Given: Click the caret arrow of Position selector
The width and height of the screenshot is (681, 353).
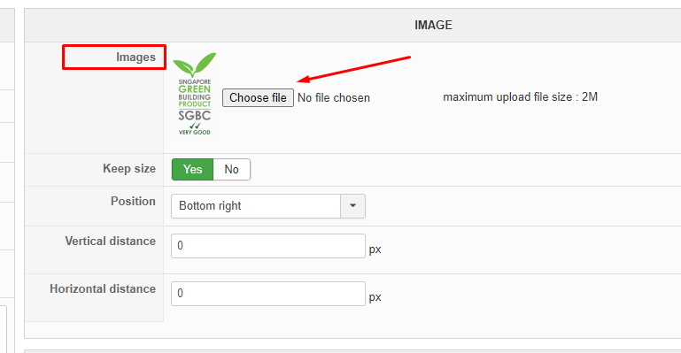Looking at the screenshot, I should (x=352, y=206).
